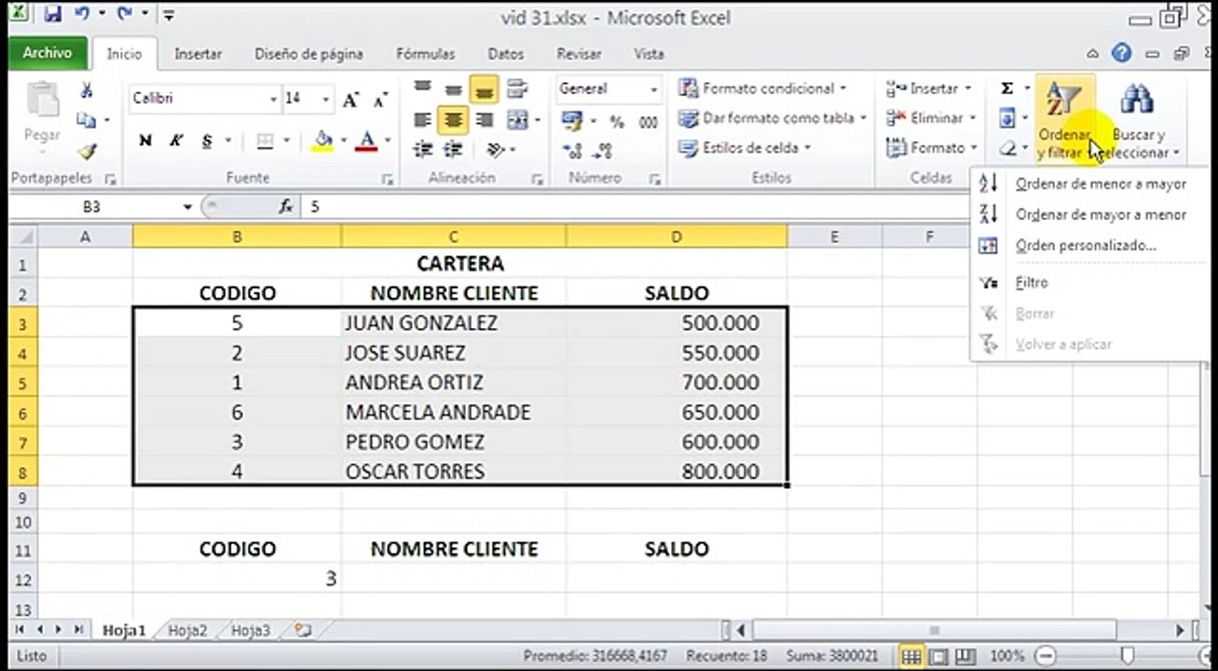Apply the red font color A

tap(367, 141)
